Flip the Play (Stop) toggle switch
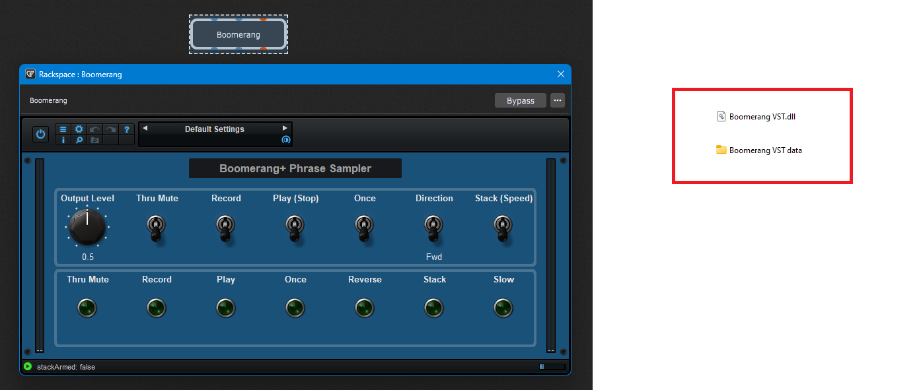This screenshot has width=921, height=390. click(295, 227)
